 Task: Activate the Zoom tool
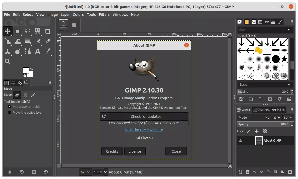[7, 61]
